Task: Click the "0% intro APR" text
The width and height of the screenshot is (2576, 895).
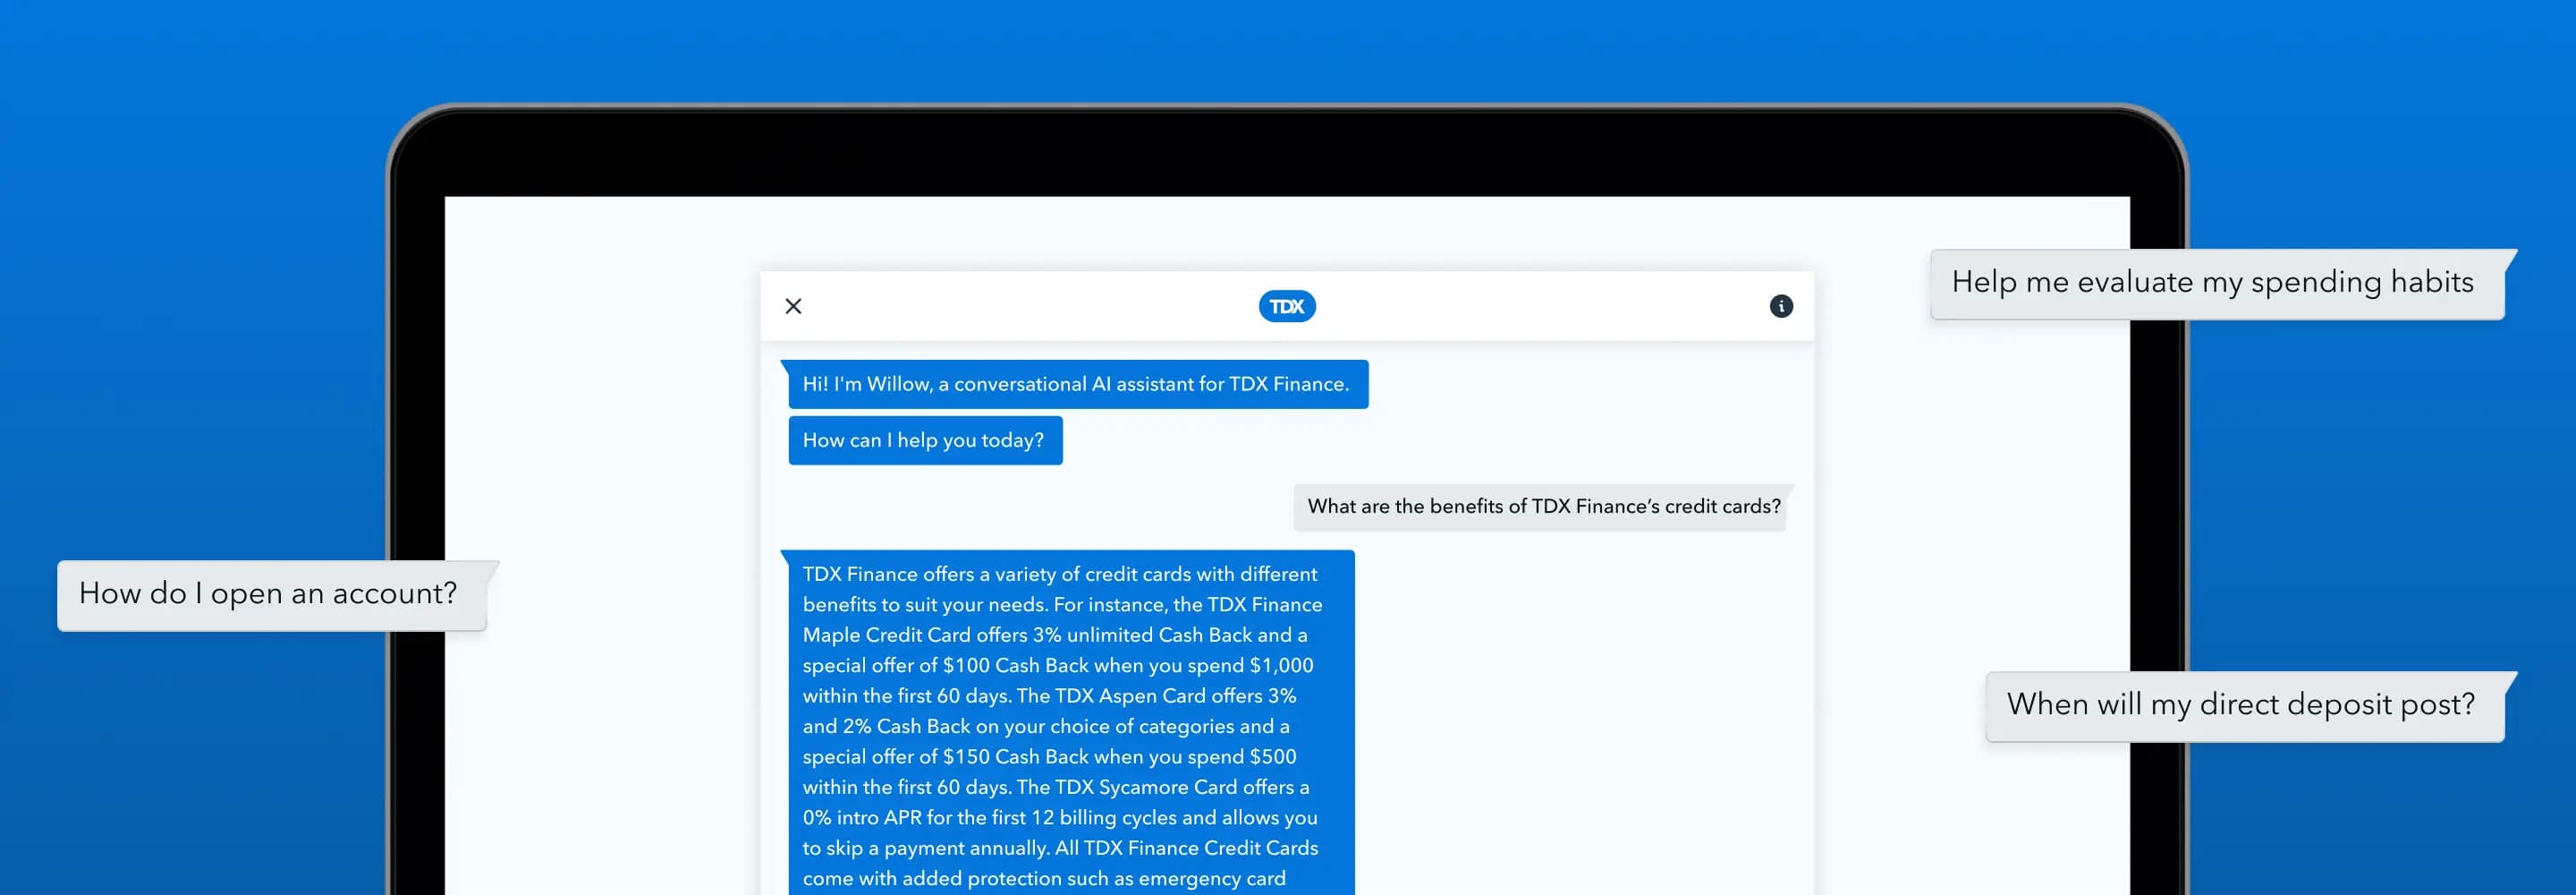Action: [x=862, y=818]
